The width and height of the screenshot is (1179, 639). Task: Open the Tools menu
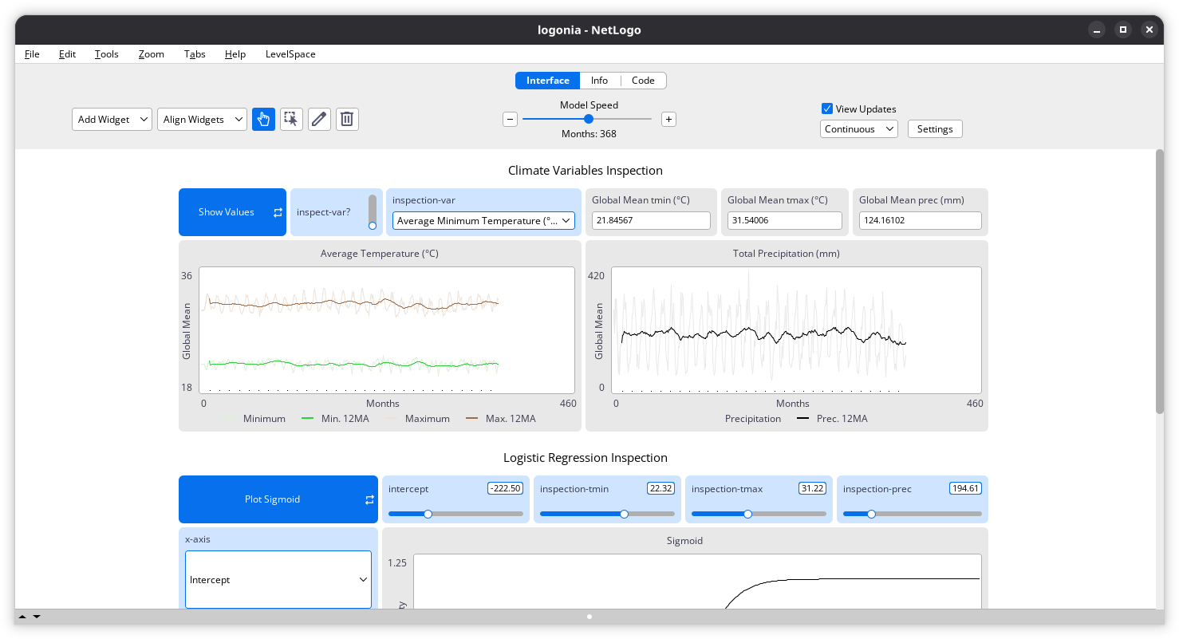[106, 54]
